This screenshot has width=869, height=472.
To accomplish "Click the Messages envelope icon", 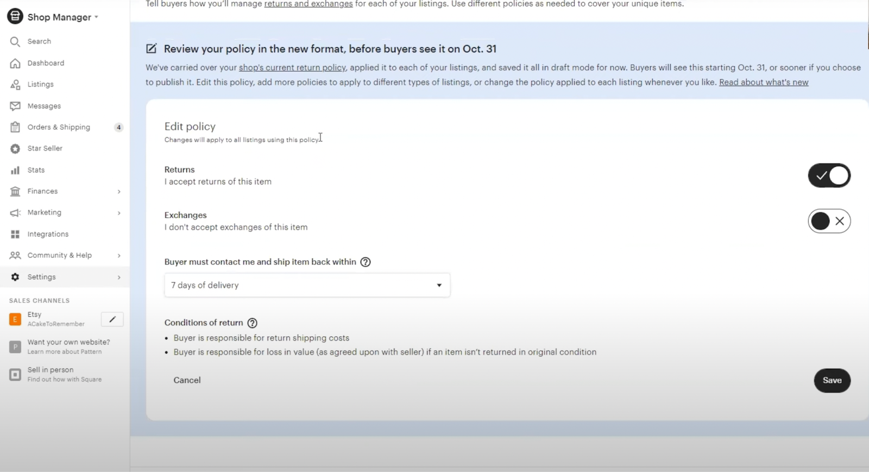I will 15,106.
